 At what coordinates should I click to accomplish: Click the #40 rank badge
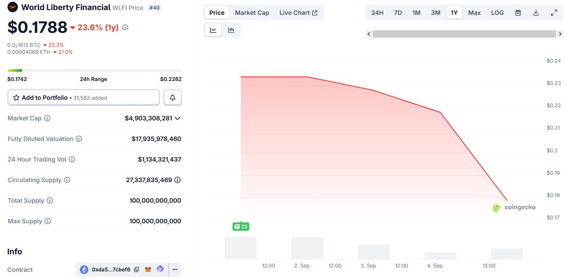click(x=154, y=7)
